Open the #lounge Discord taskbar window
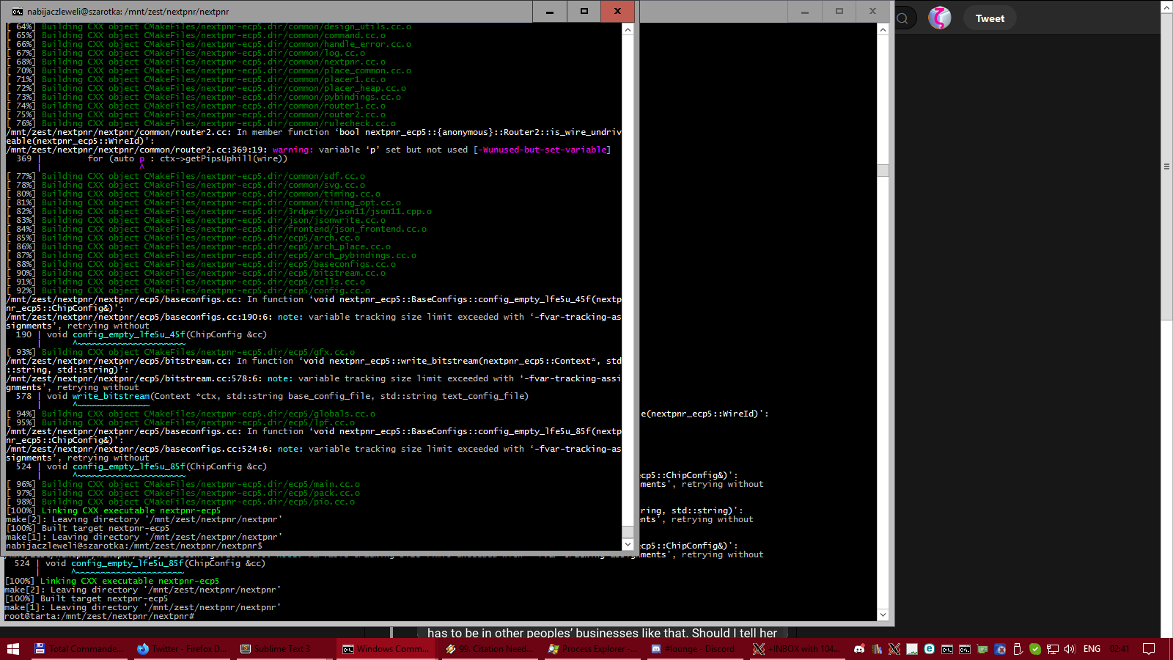This screenshot has height=660, width=1173. [x=693, y=649]
